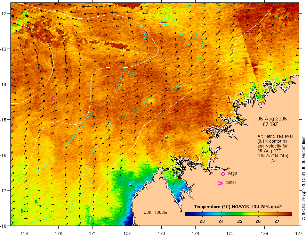The image size is (306, 236).
Task: Click latitude label -15 on the left axis
Action: click(x=3, y=120)
